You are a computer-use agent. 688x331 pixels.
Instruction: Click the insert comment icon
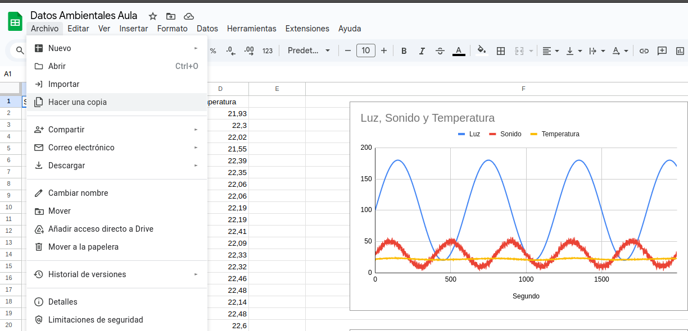click(662, 51)
